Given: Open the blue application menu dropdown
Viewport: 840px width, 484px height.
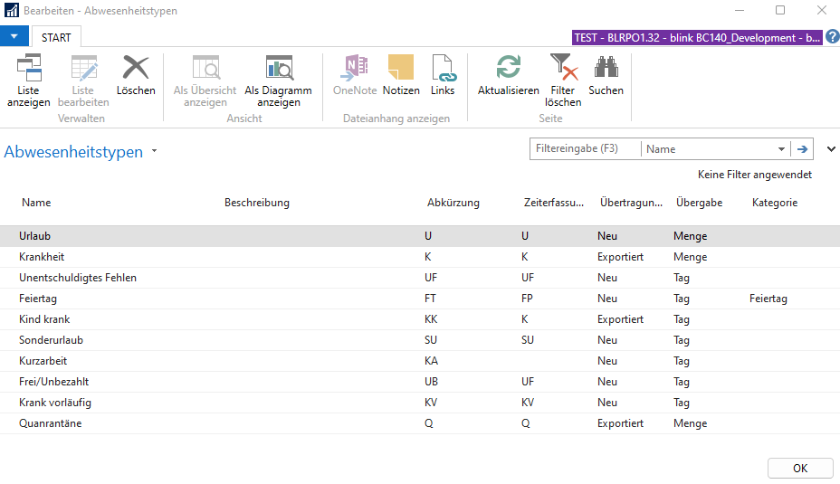Looking at the screenshot, I should [14, 37].
